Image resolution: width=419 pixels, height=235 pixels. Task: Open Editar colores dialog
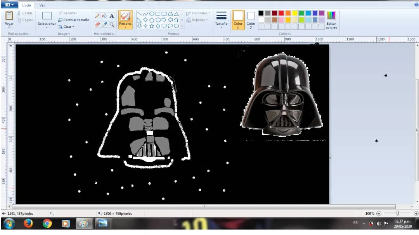tap(331, 20)
